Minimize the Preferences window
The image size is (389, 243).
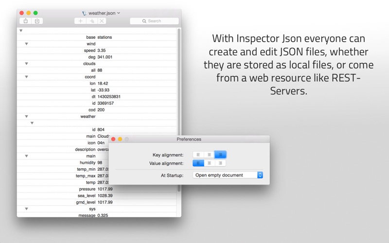[120, 139]
